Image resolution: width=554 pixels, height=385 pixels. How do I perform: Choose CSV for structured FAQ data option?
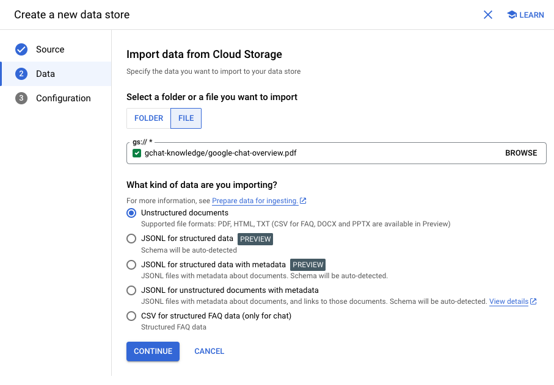click(131, 316)
